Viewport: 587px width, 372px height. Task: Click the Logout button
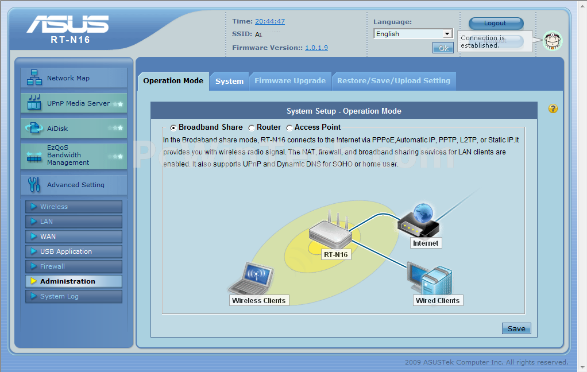pos(496,23)
